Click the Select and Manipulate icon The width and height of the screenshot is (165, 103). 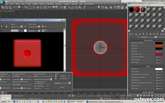point(61,7)
